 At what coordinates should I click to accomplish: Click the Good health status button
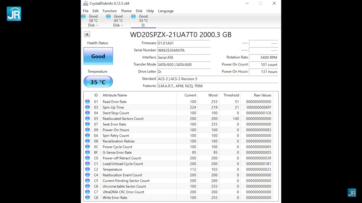click(98, 56)
